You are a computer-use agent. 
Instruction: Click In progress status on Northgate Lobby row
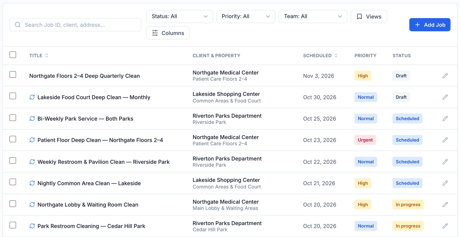(x=408, y=205)
